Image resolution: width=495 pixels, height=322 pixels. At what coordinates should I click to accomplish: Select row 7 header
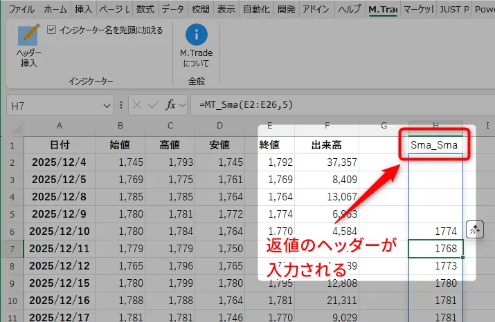[12, 249]
